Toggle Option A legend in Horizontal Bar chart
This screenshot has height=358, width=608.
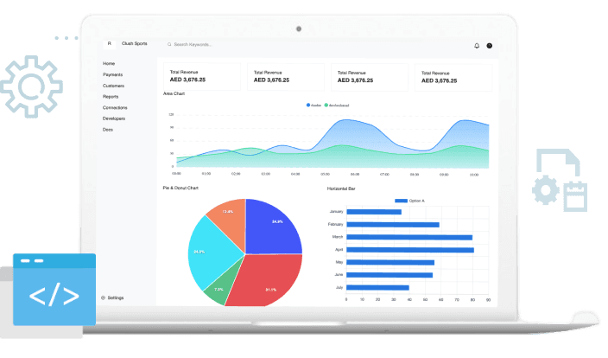409,201
